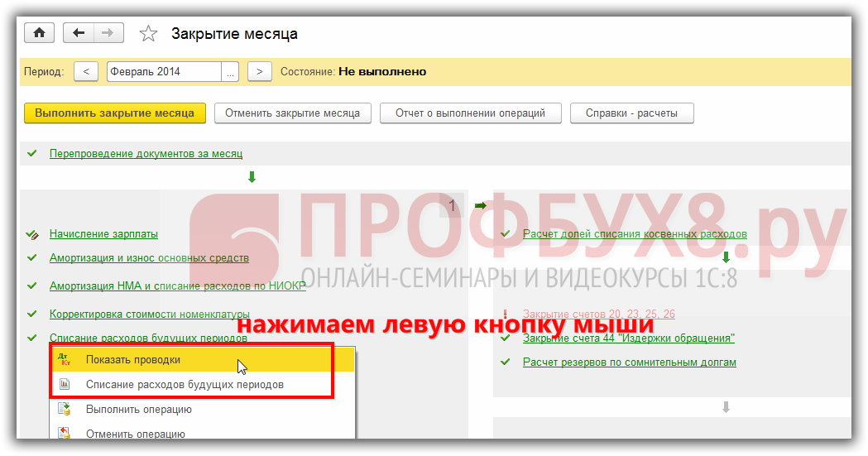Choose Списание расходов будущих периодов menu entry
Image resolution: width=868 pixels, height=456 pixels.
point(202,384)
